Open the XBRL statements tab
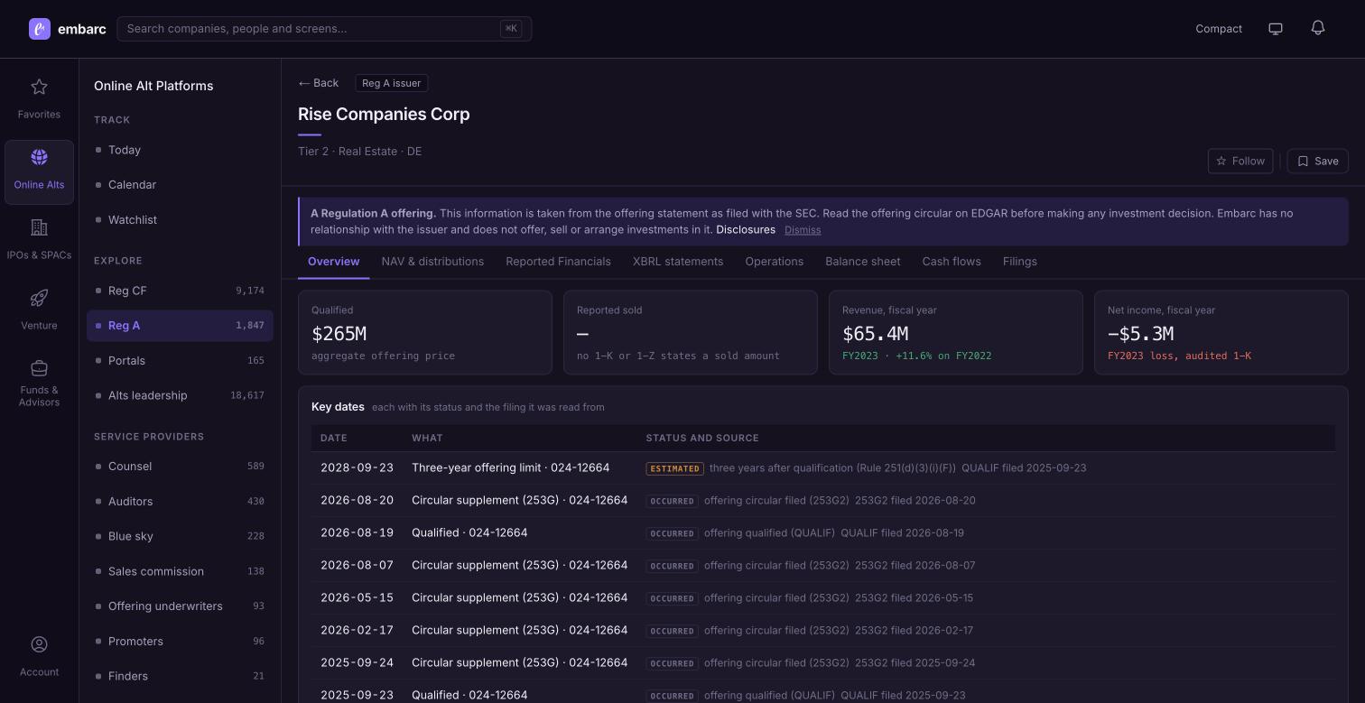This screenshot has height=703, width=1365. (x=678, y=262)
